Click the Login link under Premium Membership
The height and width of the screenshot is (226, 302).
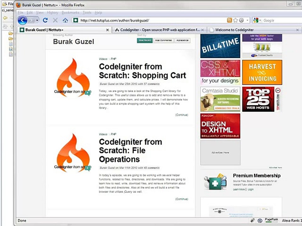(250, 189)
